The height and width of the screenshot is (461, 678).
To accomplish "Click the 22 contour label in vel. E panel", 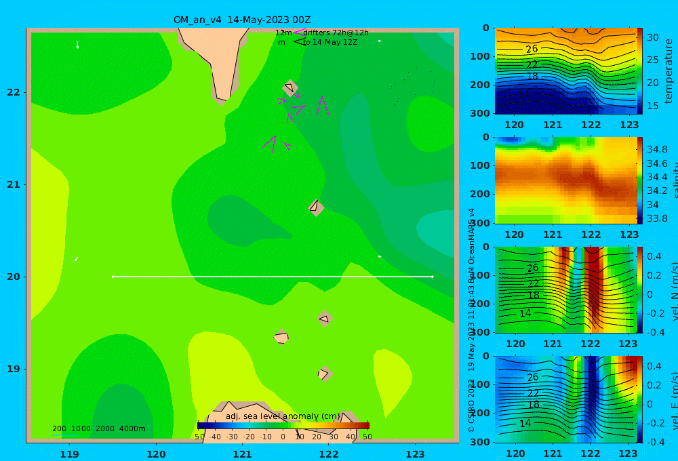I will [533, 393].
